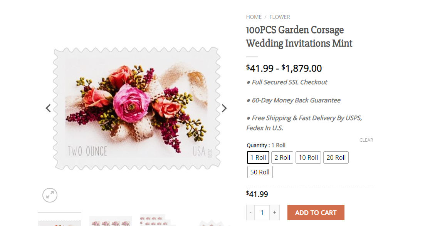Clear the selected quantity variation

click(366, 140)
